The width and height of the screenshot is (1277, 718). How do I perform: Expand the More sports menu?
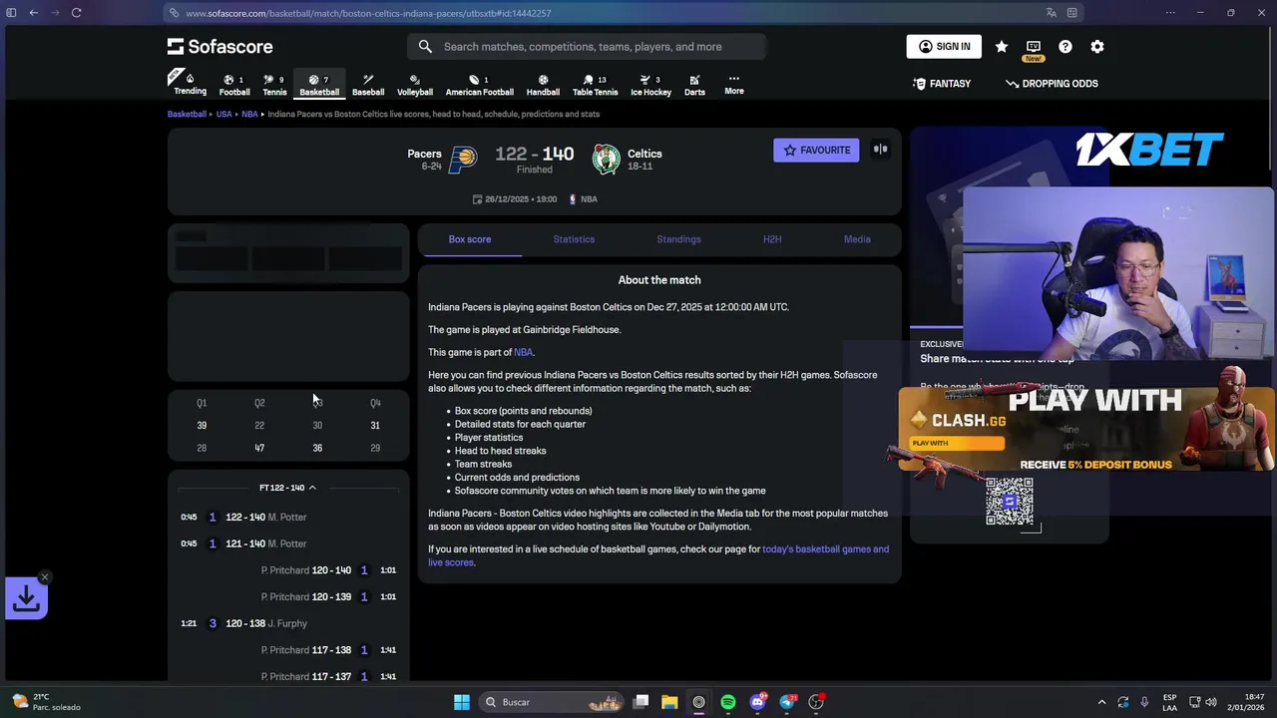(x=734, y=85)
